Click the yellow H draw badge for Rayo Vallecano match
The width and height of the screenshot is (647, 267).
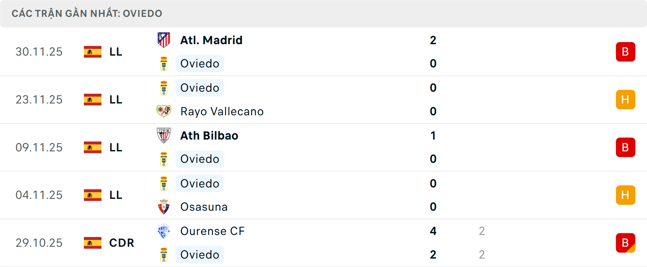[x=626, y=99]
